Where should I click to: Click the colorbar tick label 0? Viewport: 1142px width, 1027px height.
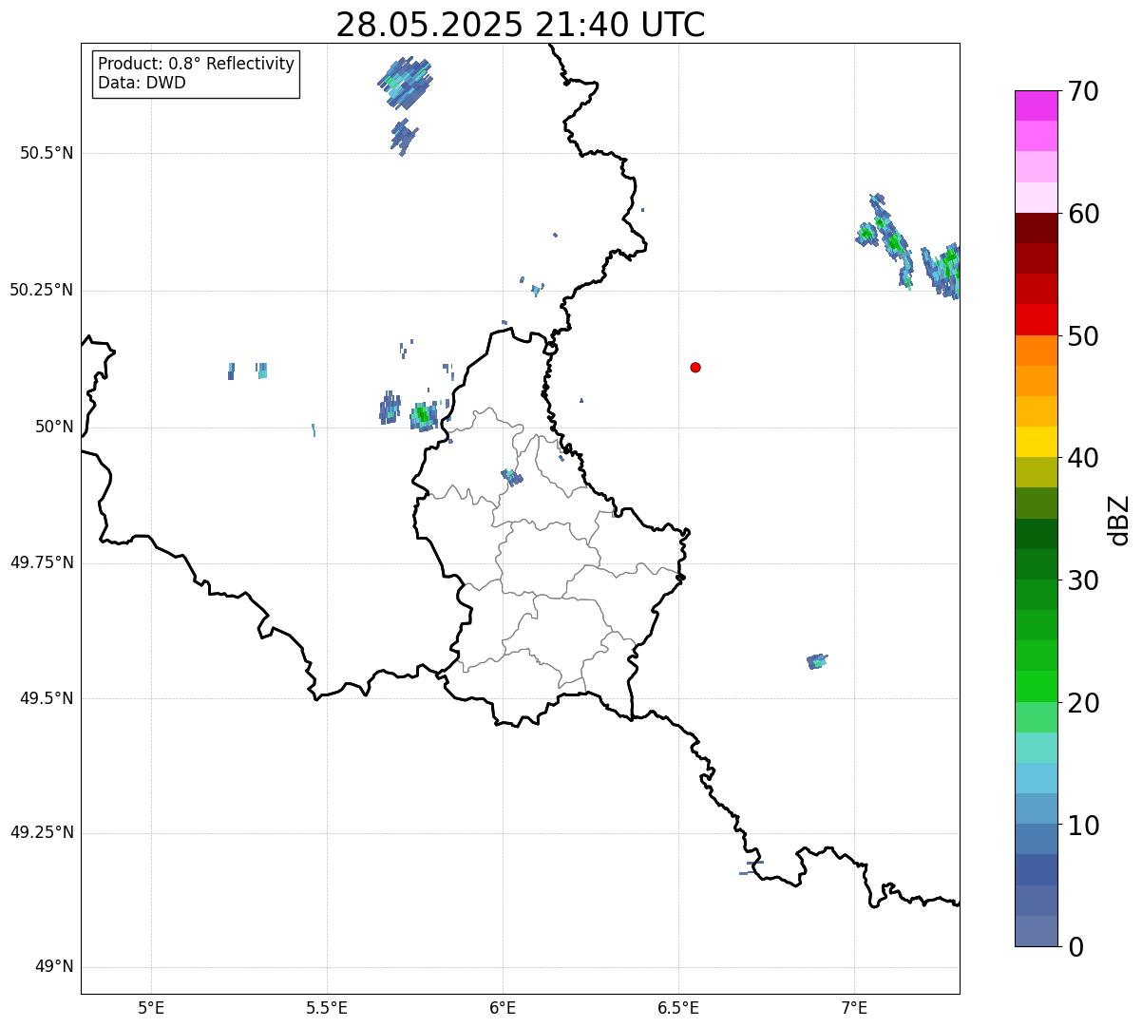[1075, 946]
